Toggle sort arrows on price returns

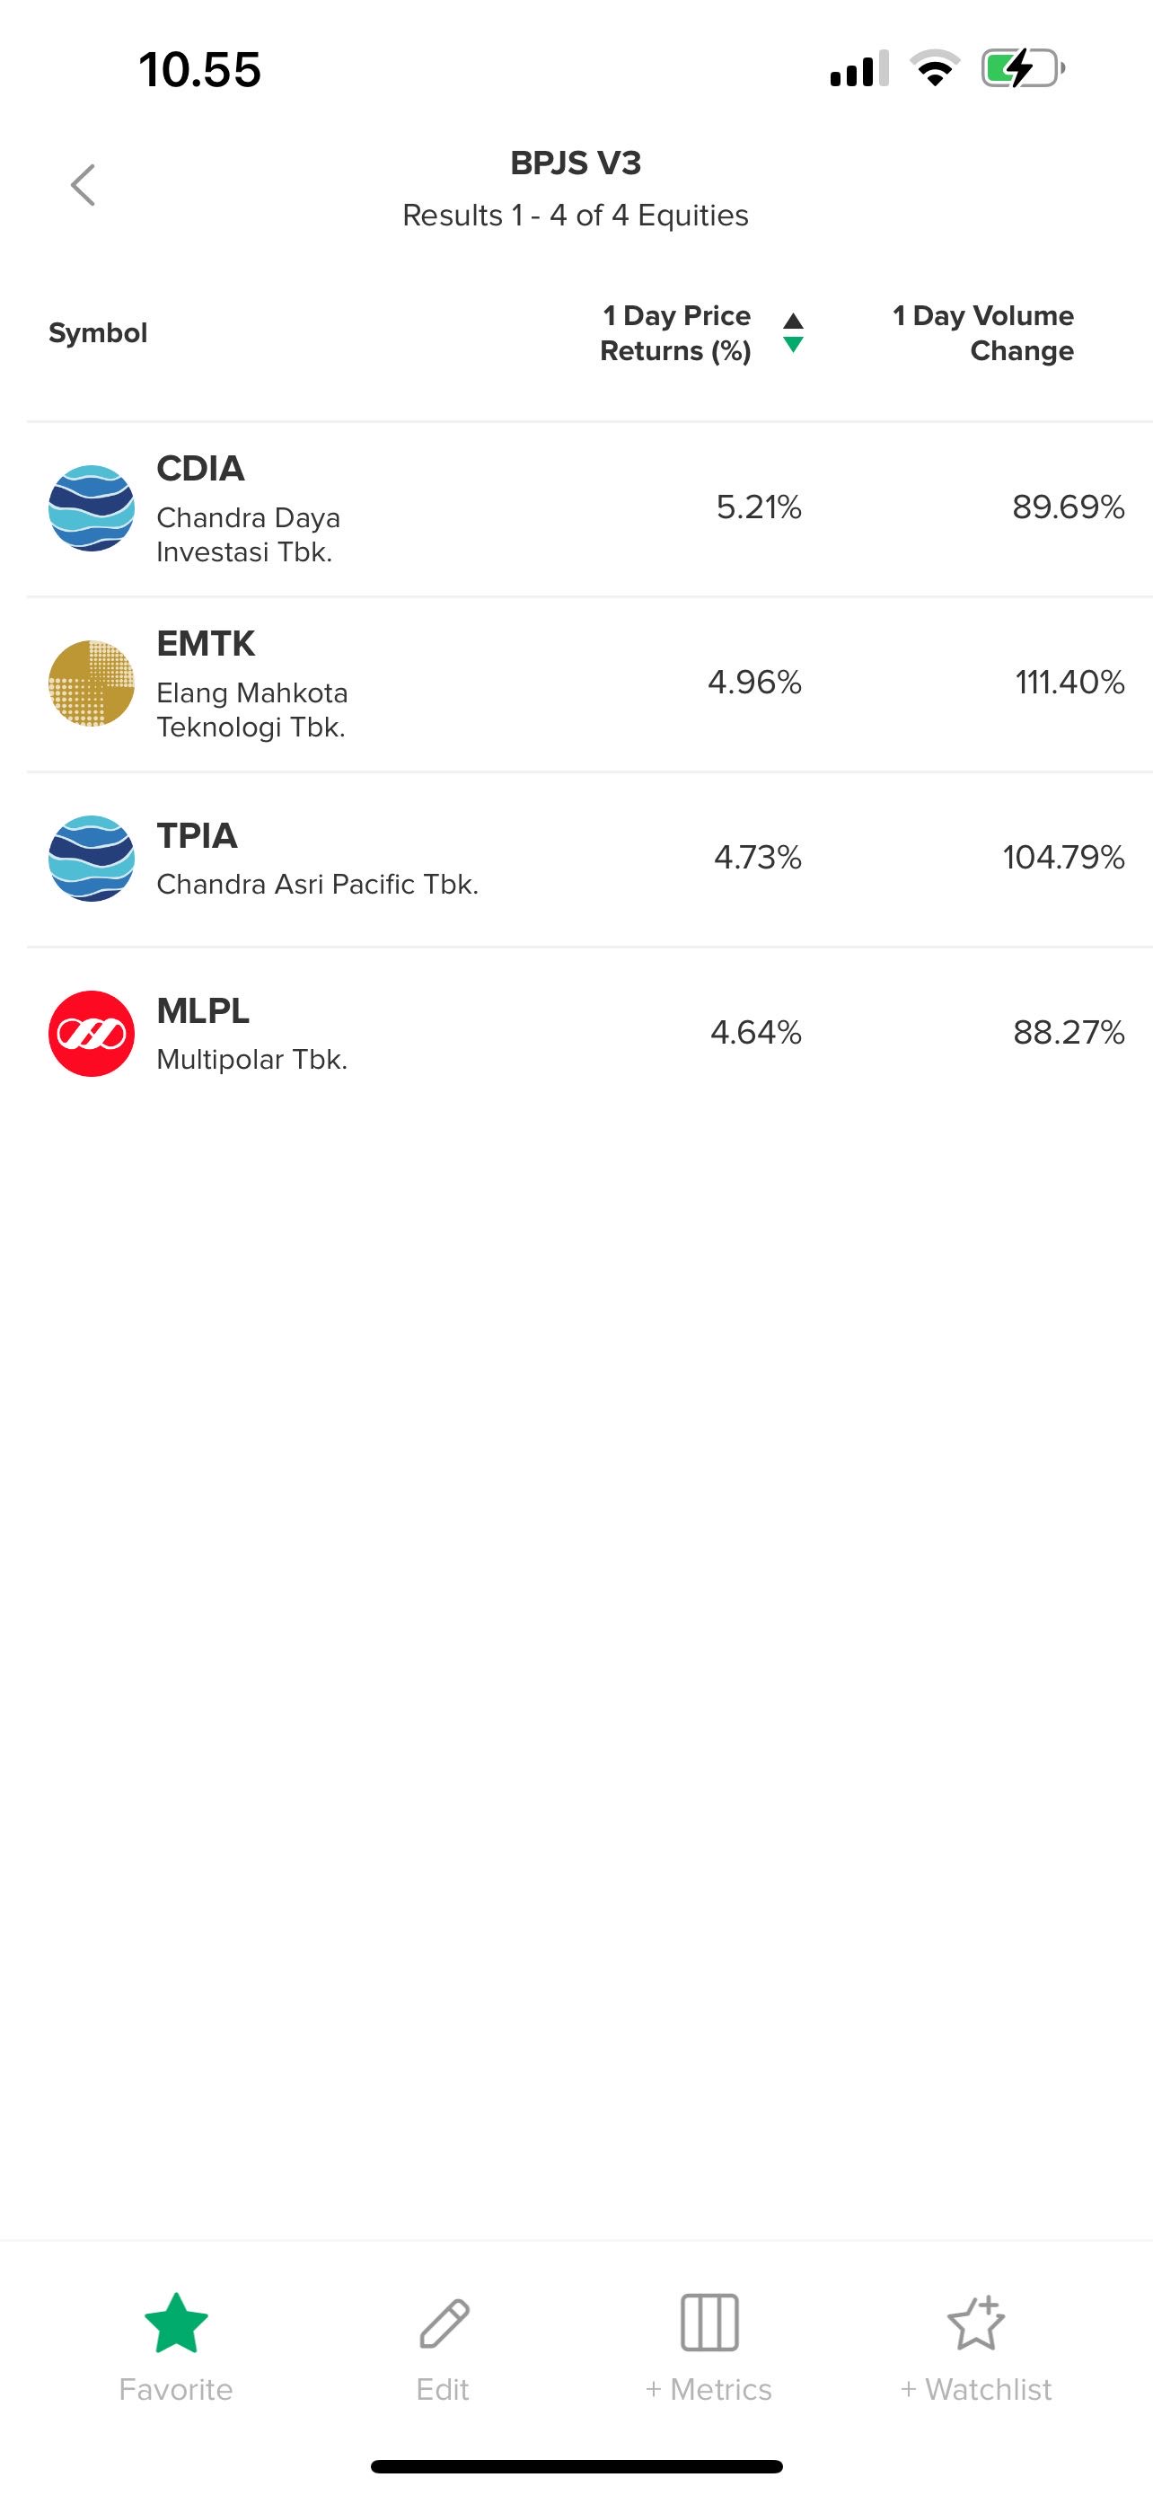(x=793, y=332)
